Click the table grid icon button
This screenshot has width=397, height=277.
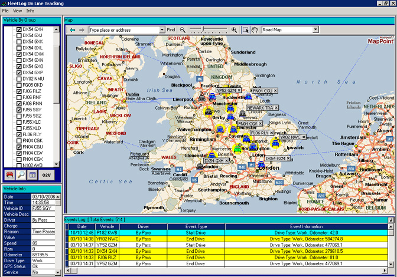[32, 175]
